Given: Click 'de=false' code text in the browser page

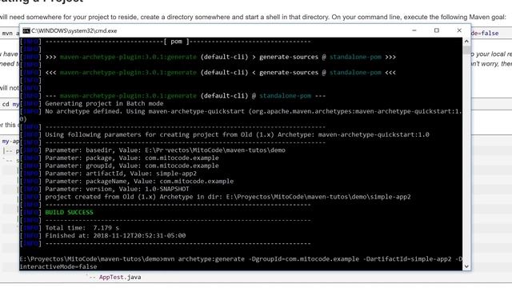Looking at the screenshot, I should click(485, 34).
